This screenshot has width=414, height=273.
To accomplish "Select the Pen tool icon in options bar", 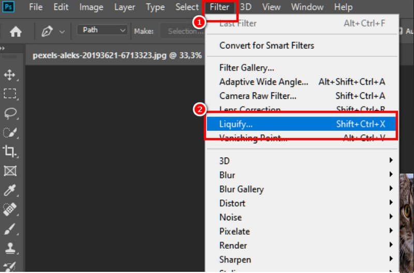I will click(47, 31).
